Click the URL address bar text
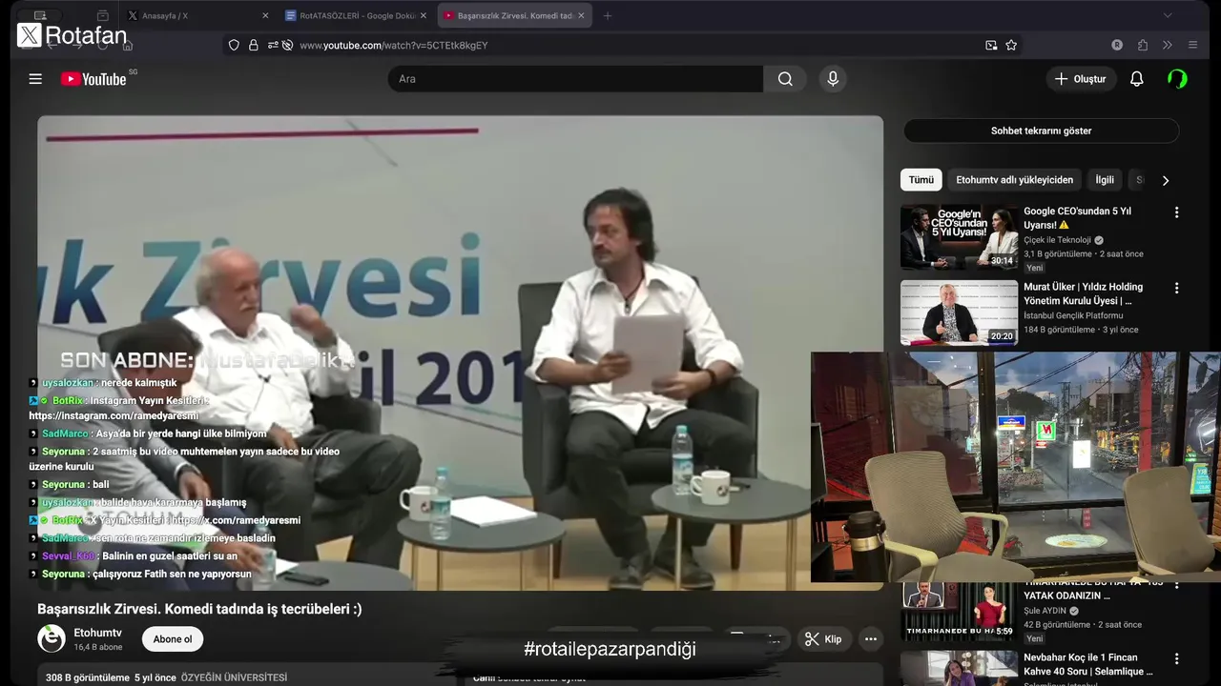Viewport: 1221px width, 686px height. (393, 45)
